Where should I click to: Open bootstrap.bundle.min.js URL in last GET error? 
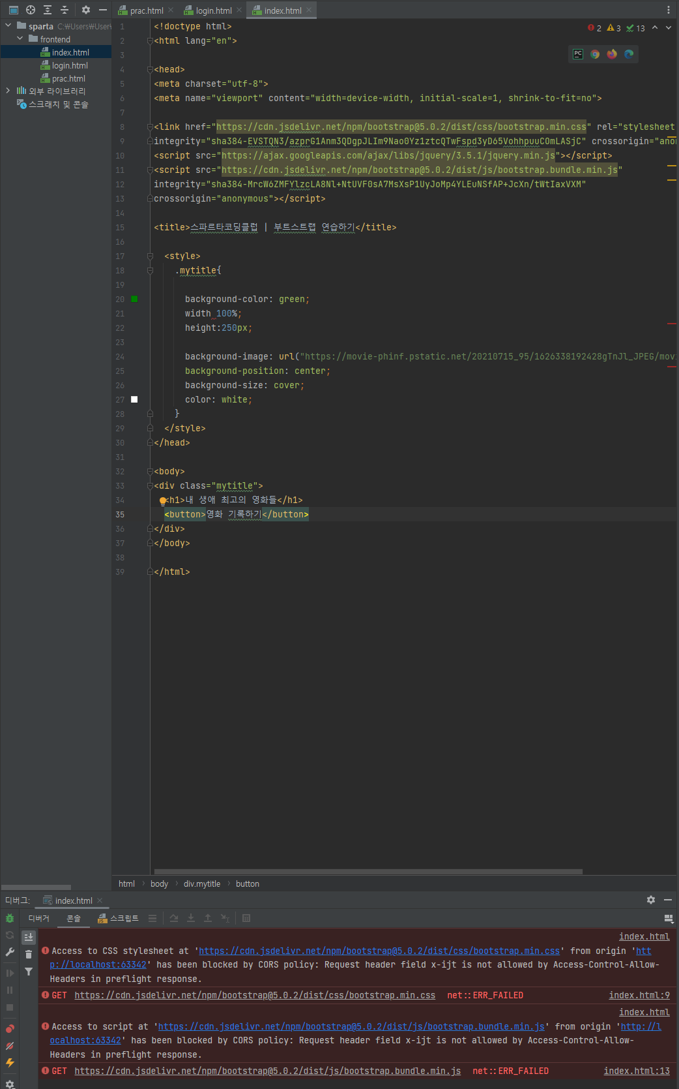pyautogui.click(x=267, y=1071)
